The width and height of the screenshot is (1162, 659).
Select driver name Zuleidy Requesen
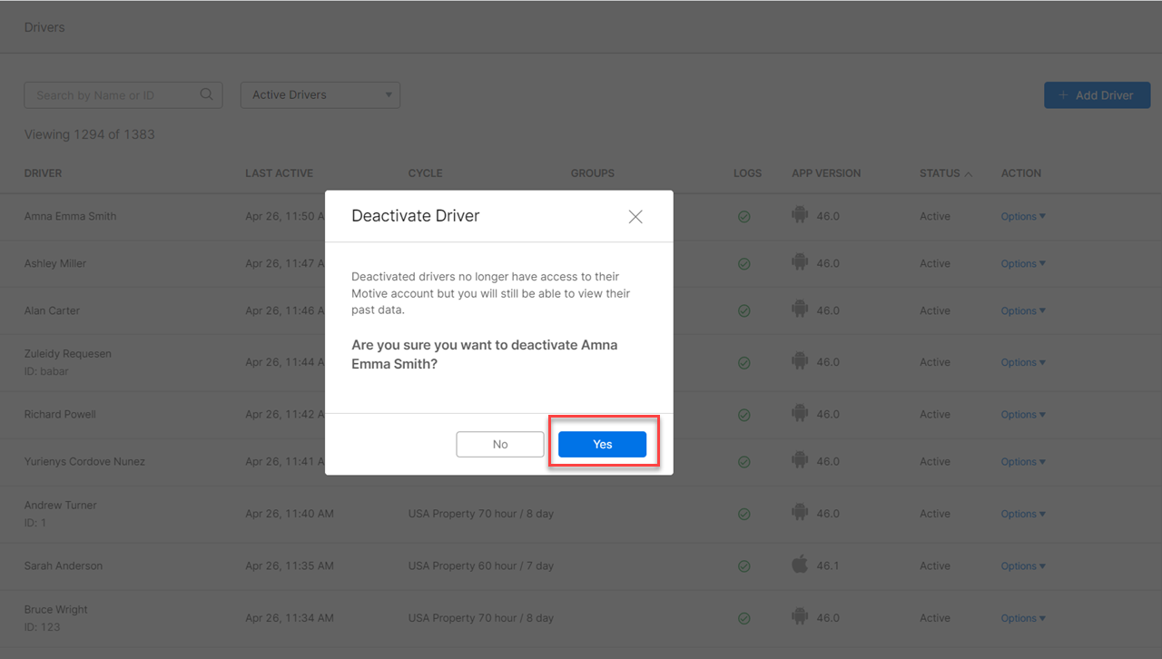tap(68, 354)
